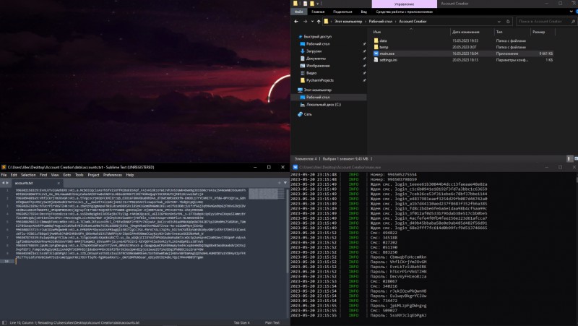Select the temp folder in Explorer

(384, 47)
